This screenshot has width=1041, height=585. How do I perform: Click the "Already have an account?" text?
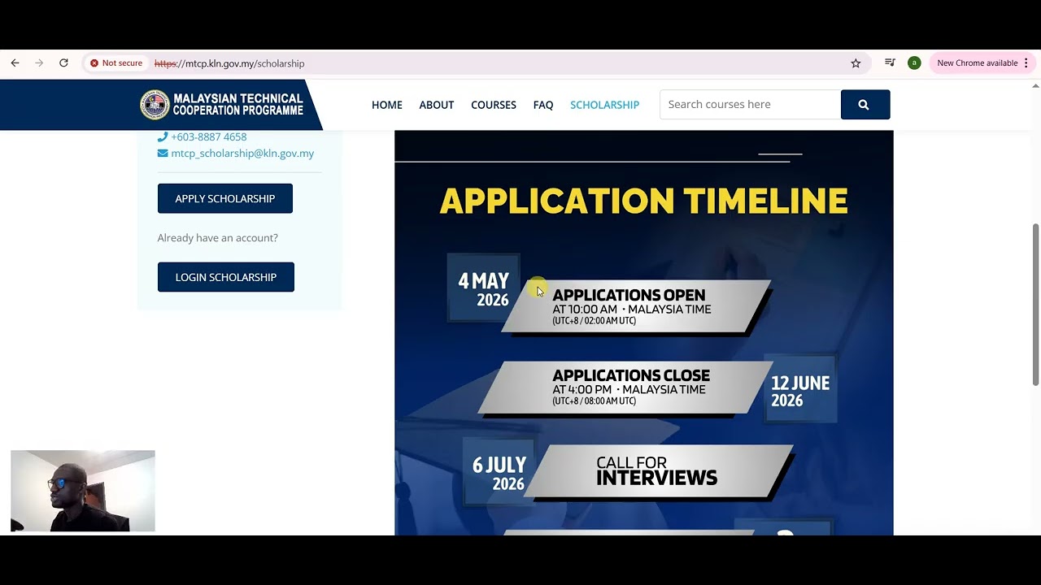[218, 238]
